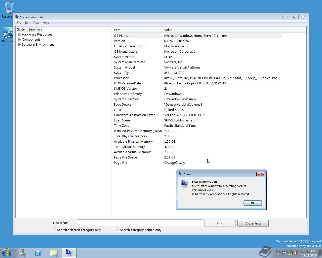Enable Search category names only

(x=117, y=230)
